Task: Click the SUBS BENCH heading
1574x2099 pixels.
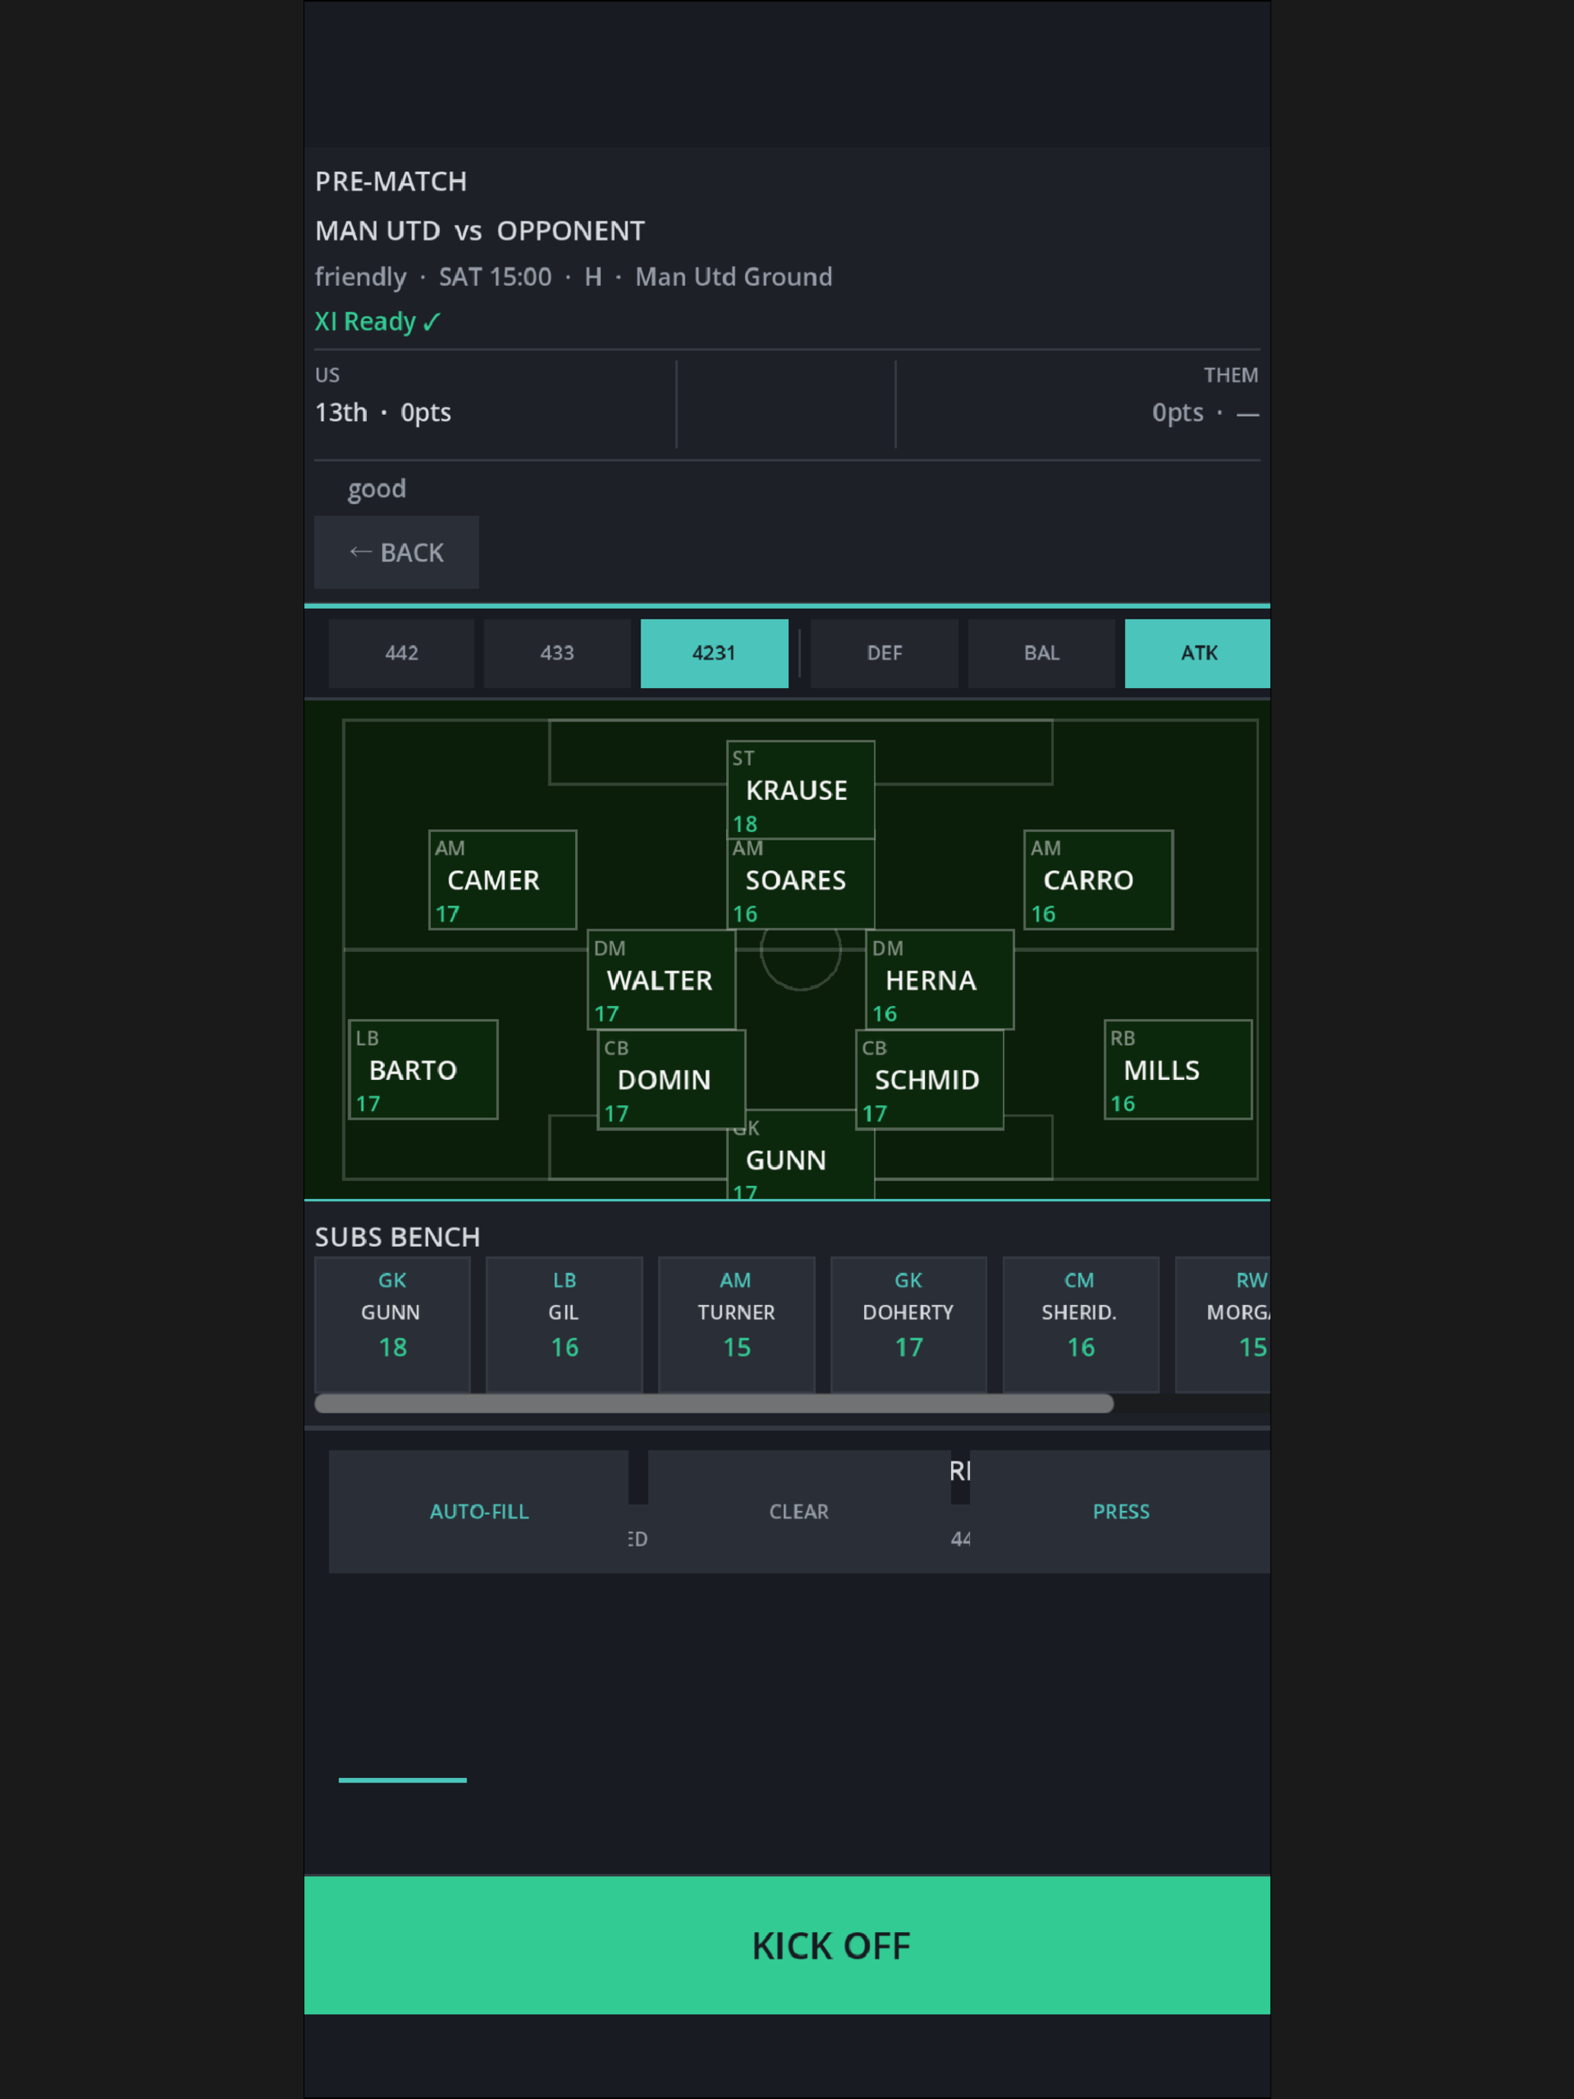Action: [x=397, y=1236]
